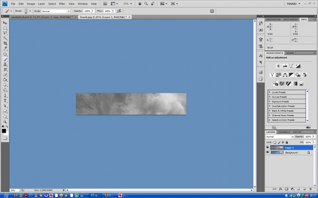Select the Magic Wand tool

[5, 38]
